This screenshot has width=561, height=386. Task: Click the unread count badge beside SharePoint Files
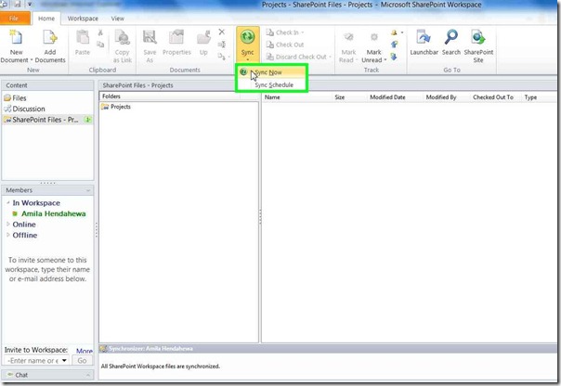(87, 120)
